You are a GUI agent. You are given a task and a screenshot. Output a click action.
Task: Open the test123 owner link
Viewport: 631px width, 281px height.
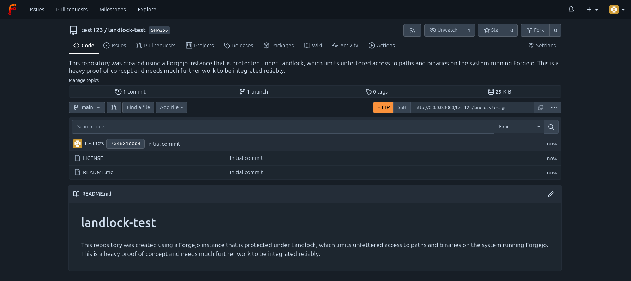tap(92, 30)
